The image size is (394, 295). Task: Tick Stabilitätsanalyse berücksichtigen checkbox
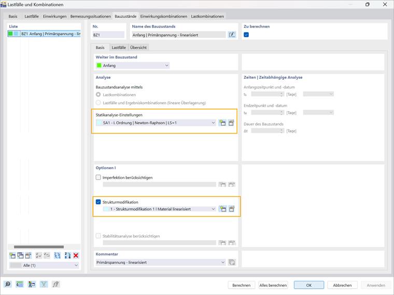[x=98, y=236]
